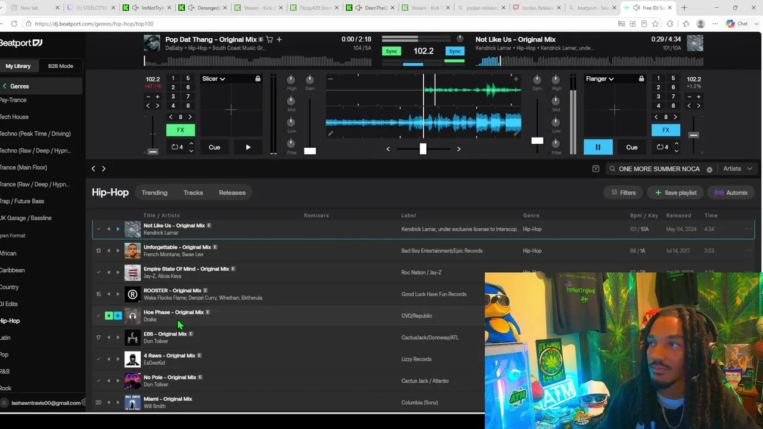The height and width of the screenshot is (429, 763).
Task: Increase right deck tempo with plus
Action: pos(699,97)
